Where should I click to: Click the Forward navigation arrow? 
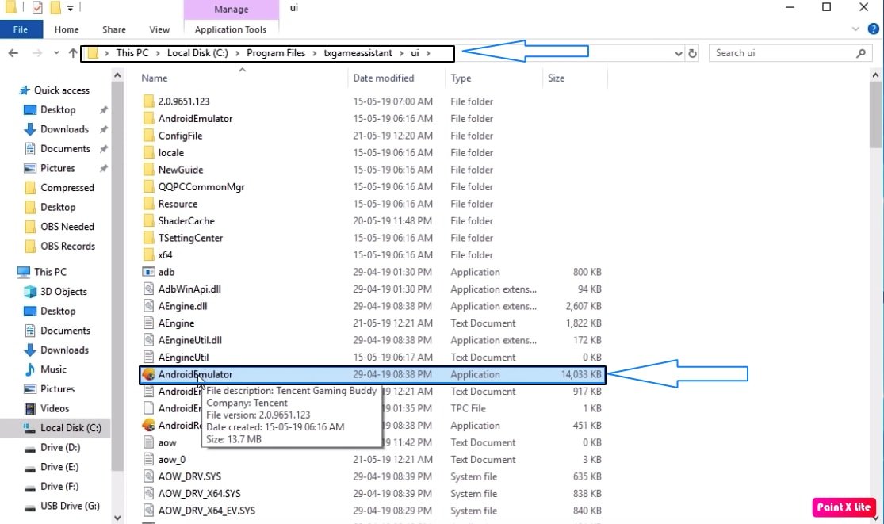click(x=37, y=53)
